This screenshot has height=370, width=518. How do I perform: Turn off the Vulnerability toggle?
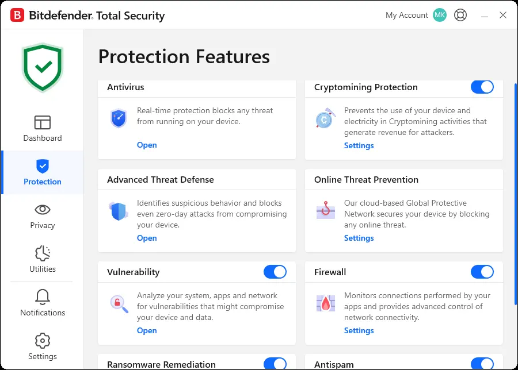[x=275, y=272]
